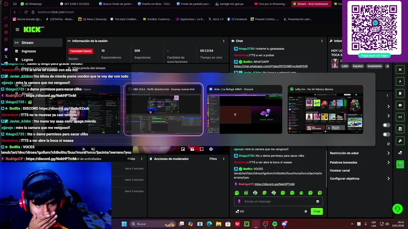The width and height of the screenshot is (408, 229).
Task: Switch to Vivo por el Streaming tab
Action: 271,4
